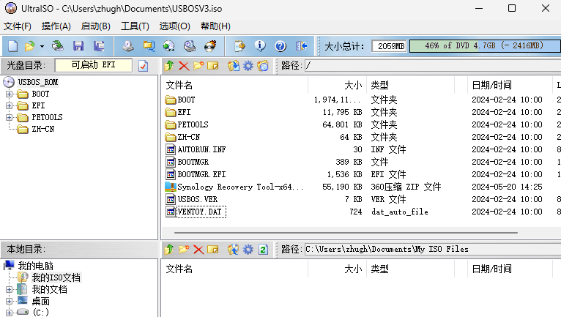The width and height of the screenshot is (561, 317).
Task: Click the Open CD/DVD drive icon
Action: click(57, 46)
